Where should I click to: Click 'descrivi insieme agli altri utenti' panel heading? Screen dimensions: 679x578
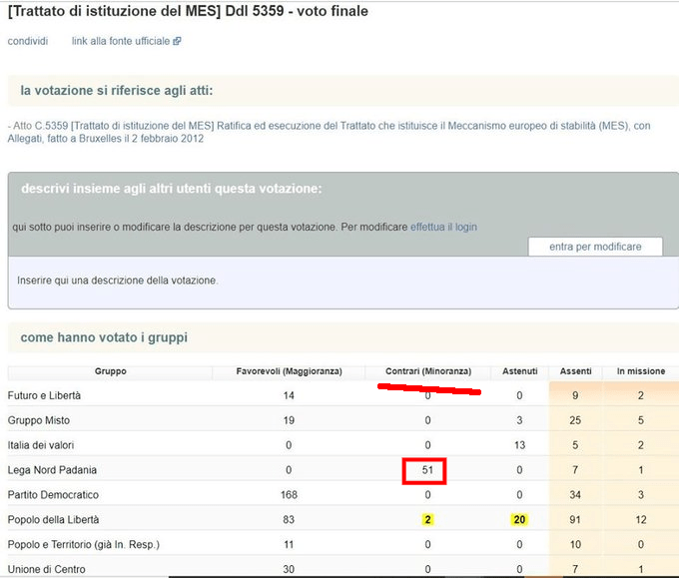coord(172,189)
